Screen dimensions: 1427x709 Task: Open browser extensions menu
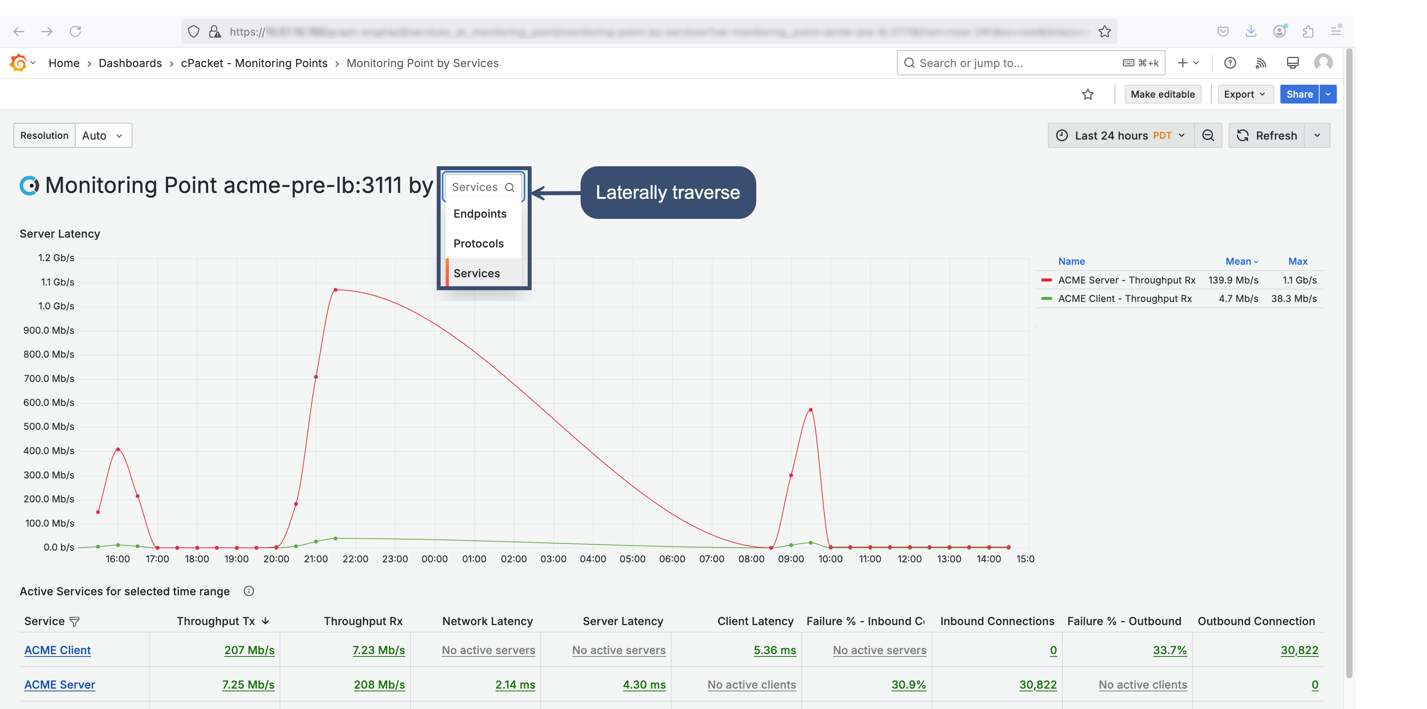coord(1308,32)
